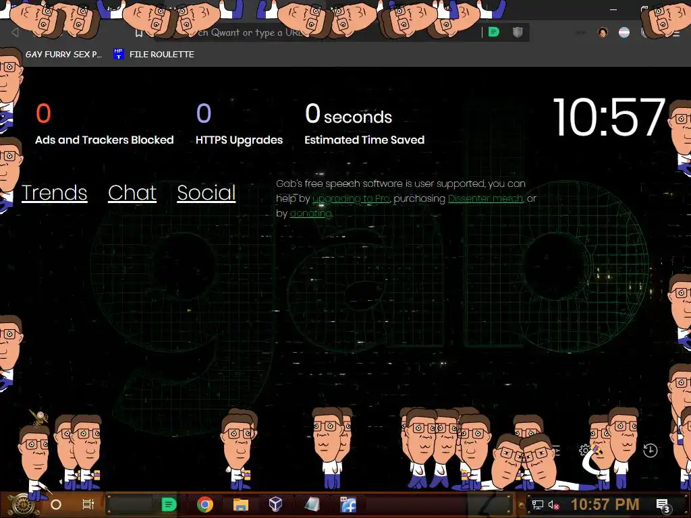
Task: Click the HTTPS Upgrades label
Action: tap(239, 140)
